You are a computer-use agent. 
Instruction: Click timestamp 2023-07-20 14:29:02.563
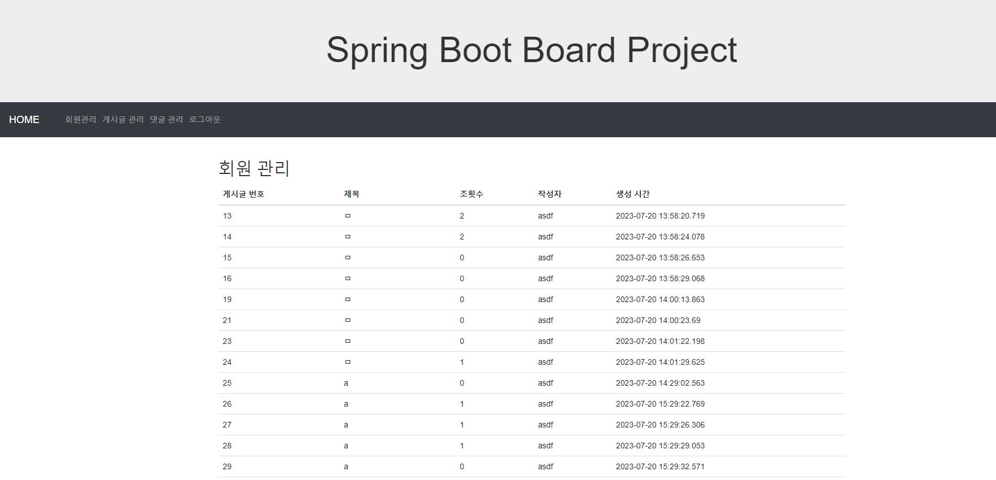pyautogui.click(x=660, y=383)
